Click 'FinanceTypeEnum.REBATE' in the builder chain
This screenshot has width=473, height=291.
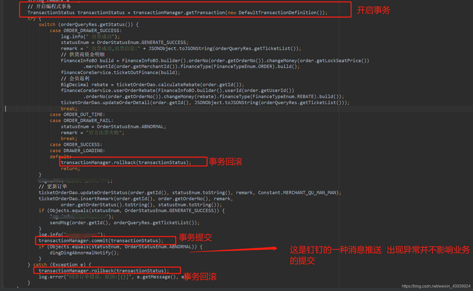(x=283, y=97)
